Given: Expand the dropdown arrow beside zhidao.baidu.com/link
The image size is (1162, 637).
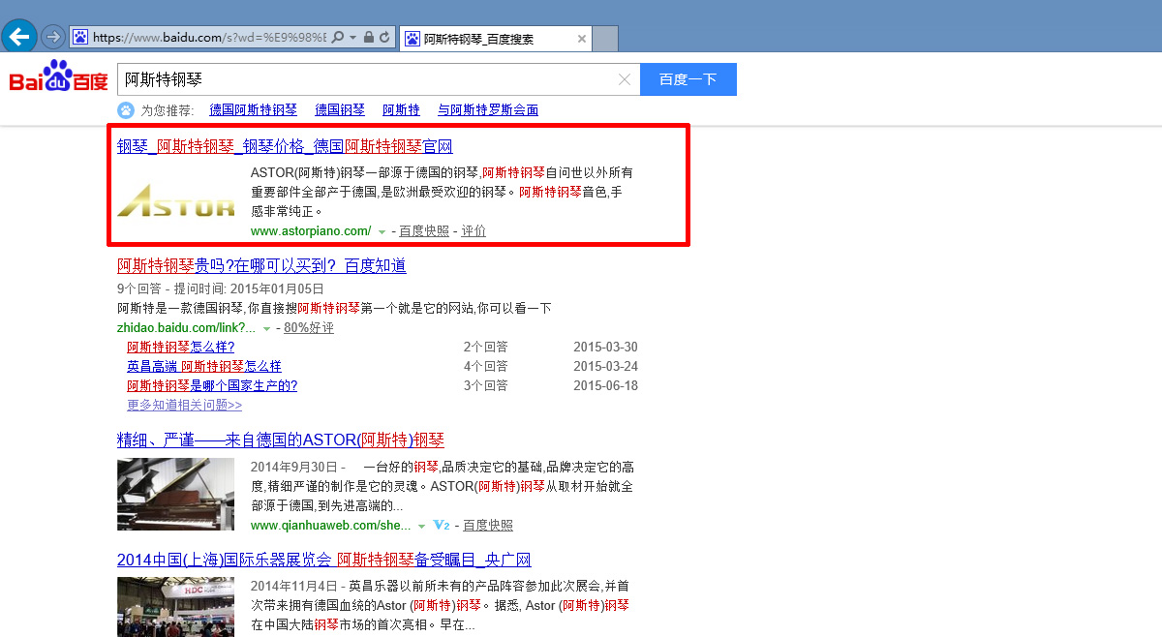Looking at the screenshot, I should (x=266, y=327).
